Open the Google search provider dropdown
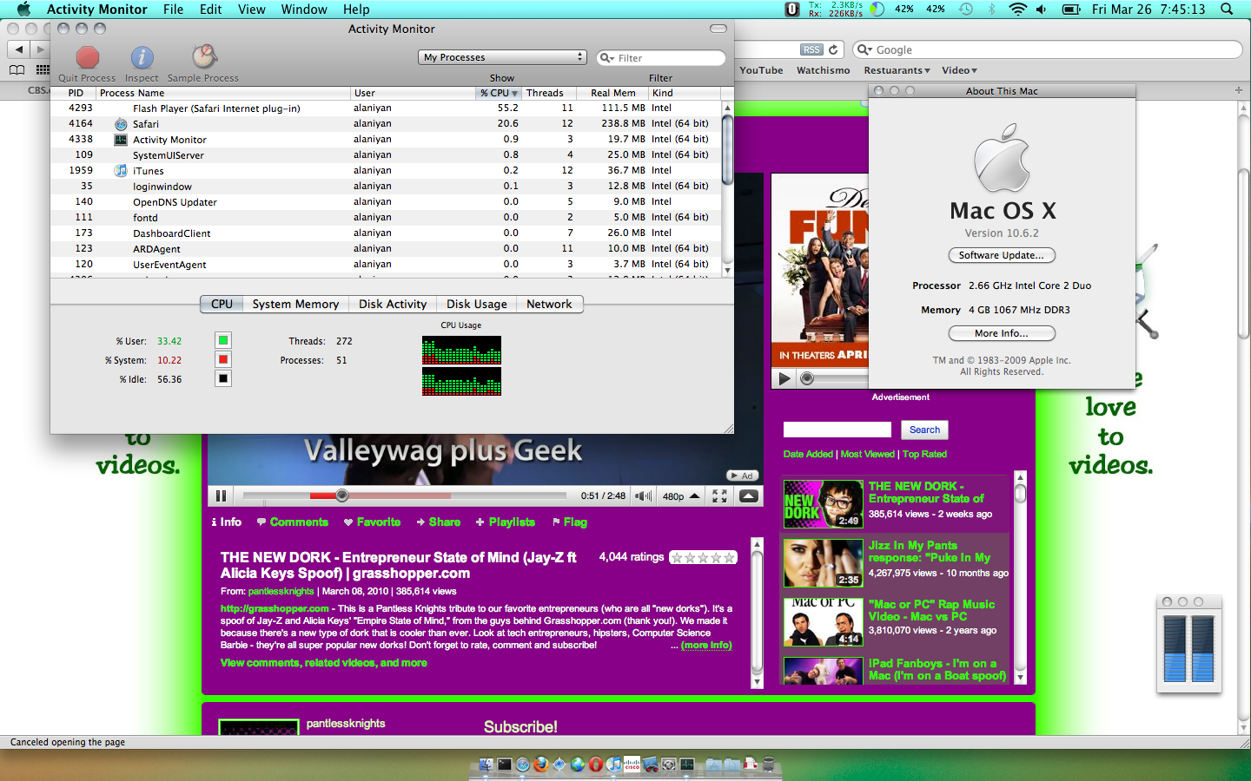The width and height of the screenshot is (1251, 781). [864, 49]
